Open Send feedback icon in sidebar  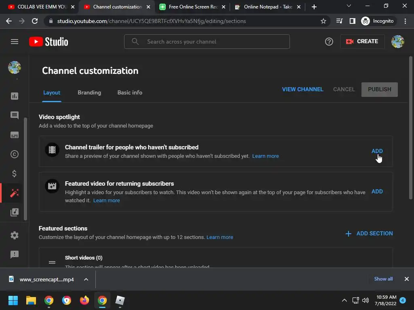[15, 254]
